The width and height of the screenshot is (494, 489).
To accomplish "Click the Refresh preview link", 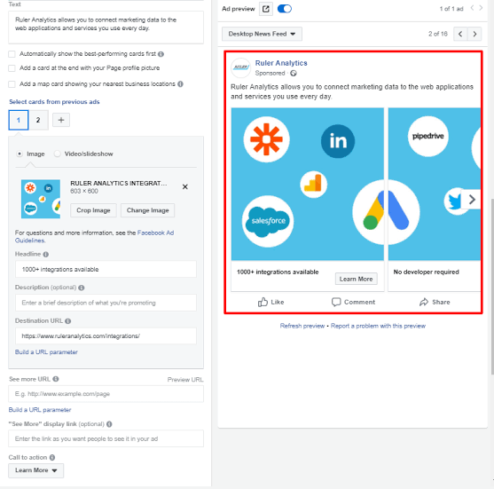I will pyautogui.click(x=302, y=326).
